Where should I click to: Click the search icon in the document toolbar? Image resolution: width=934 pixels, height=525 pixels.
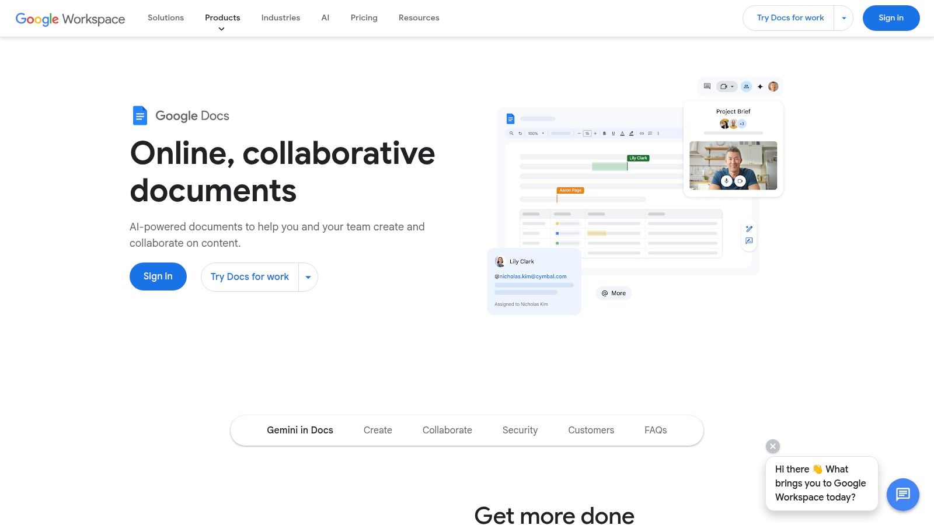click(512, 133)
